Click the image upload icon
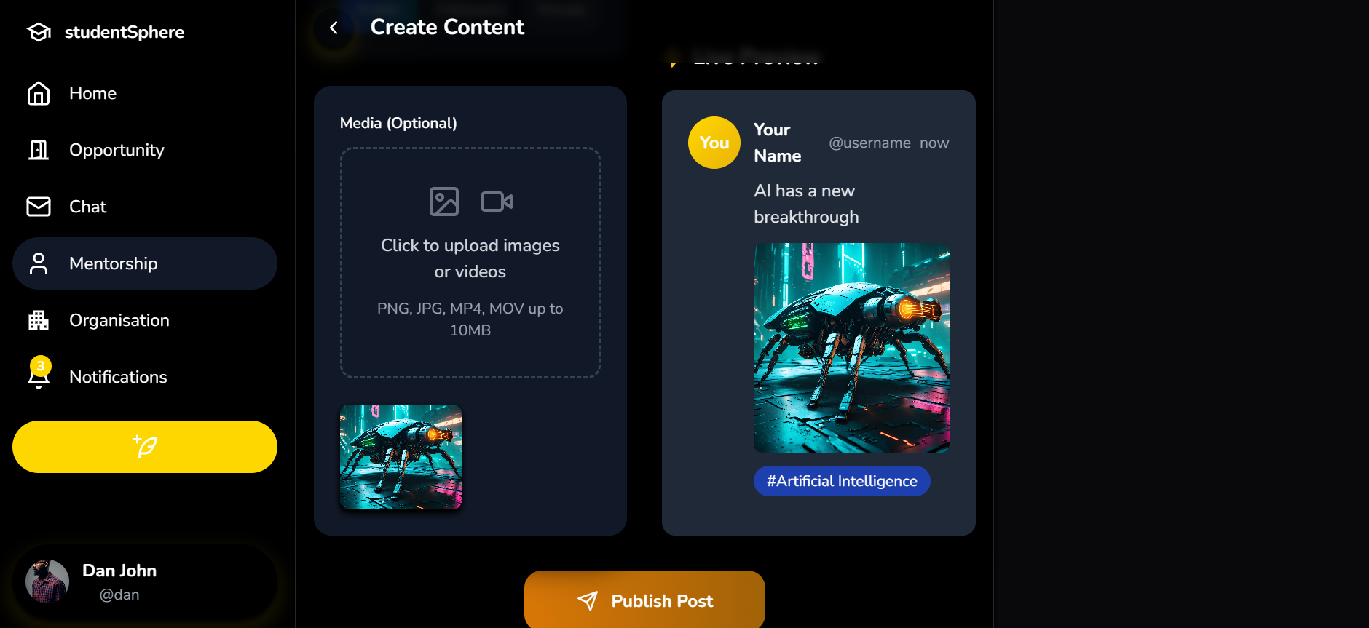 click(444, 202)
